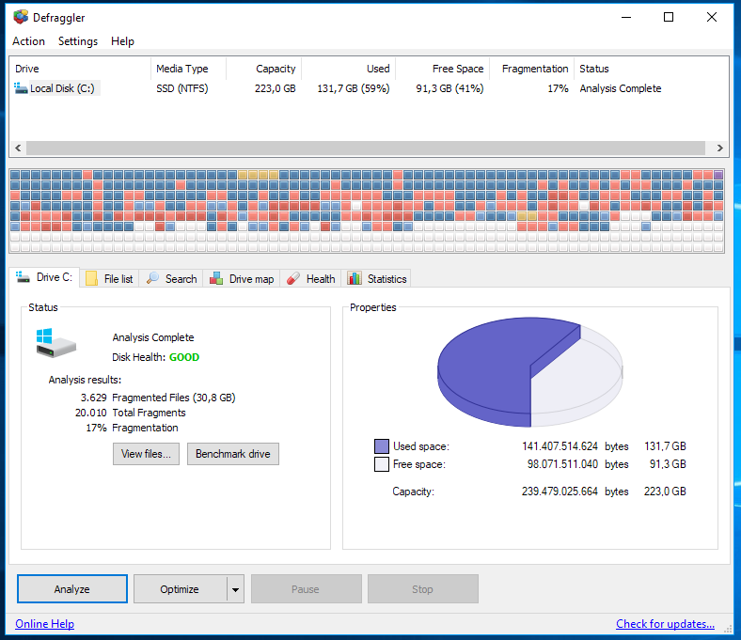Click the Defraggler app logo icon
This screenshot has width=741, height=640.
click(21, 17)
